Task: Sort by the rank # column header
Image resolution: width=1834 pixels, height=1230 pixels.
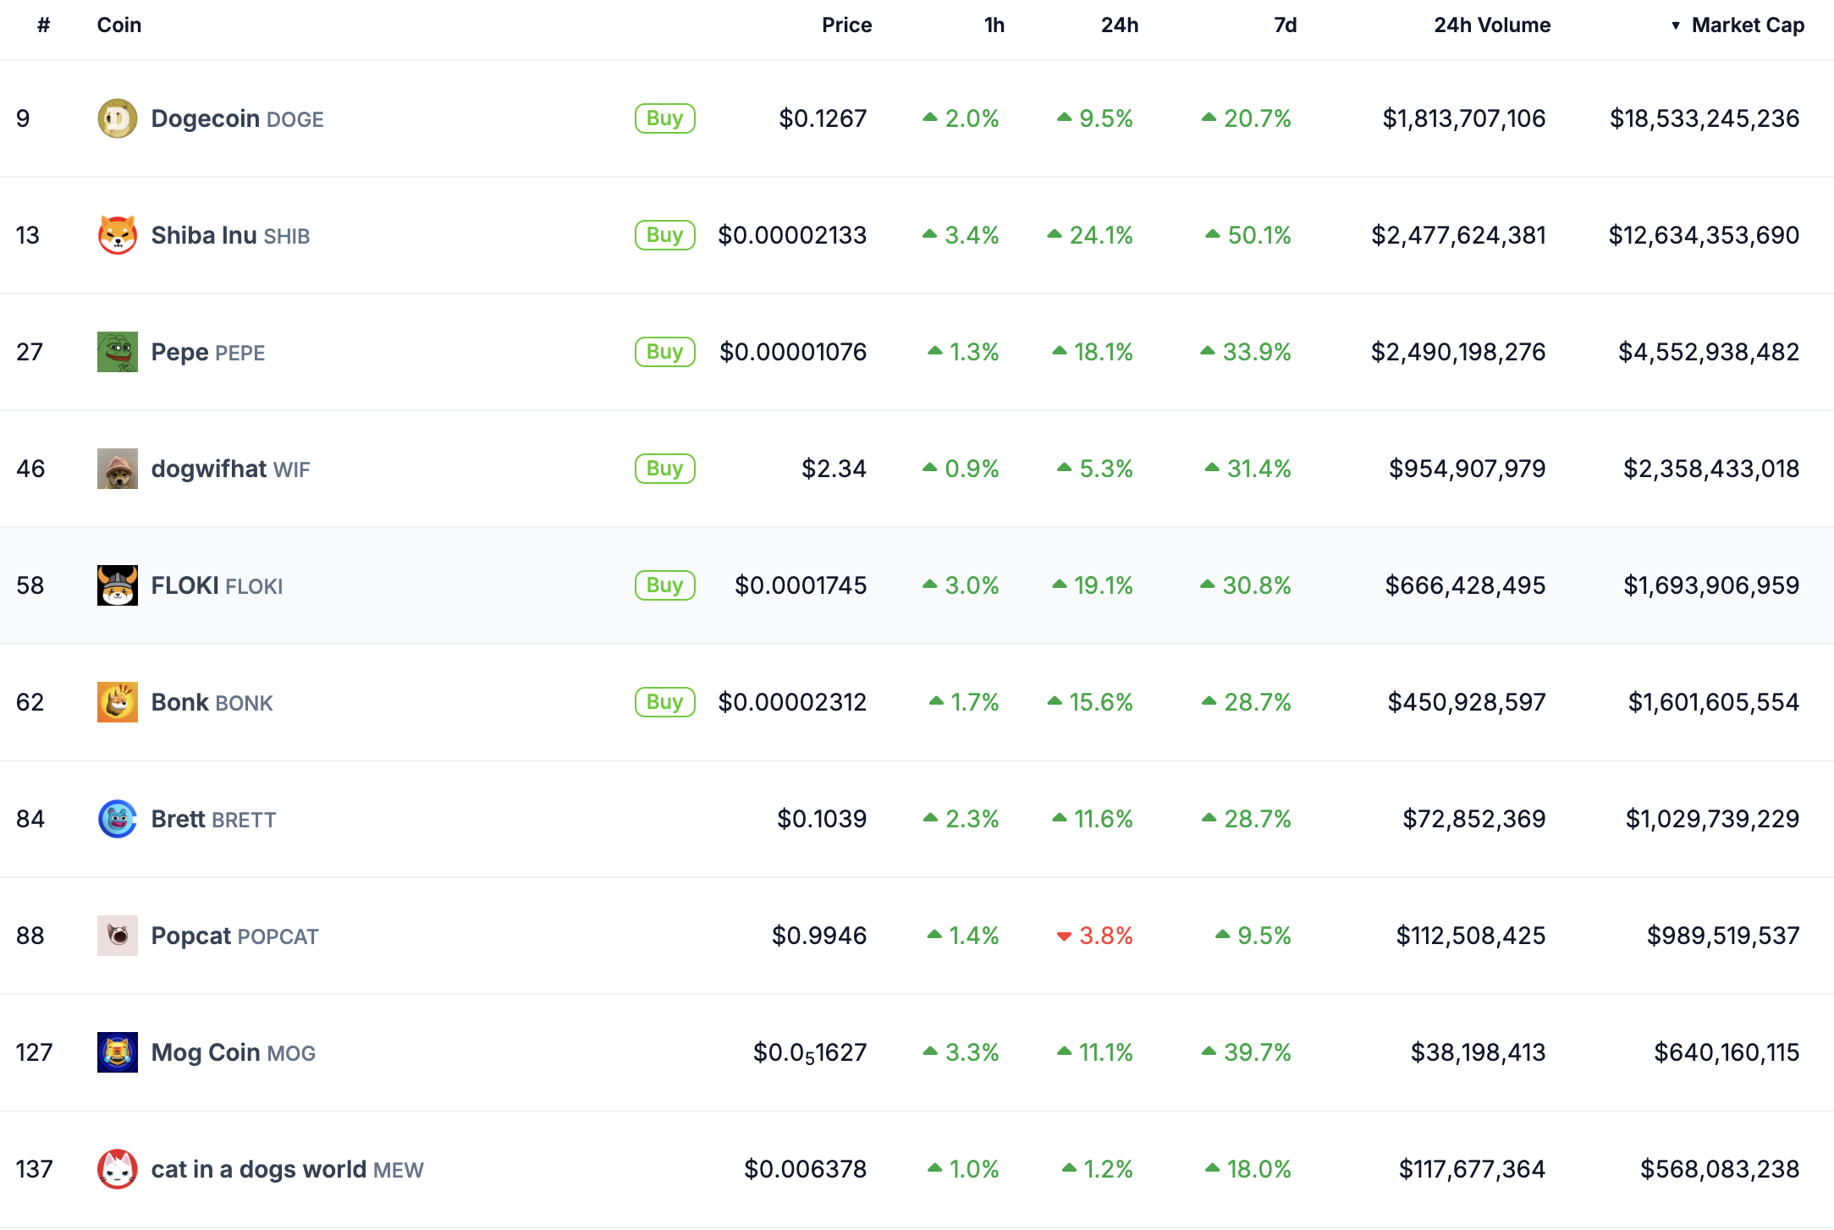Action: pyautogui.click(x=44, y=25)
